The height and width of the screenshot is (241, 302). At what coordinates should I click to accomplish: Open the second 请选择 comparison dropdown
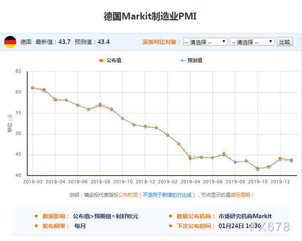pos(252,42)
